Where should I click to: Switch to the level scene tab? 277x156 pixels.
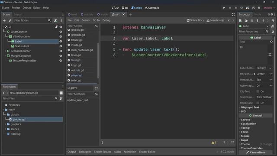[72, 14]
